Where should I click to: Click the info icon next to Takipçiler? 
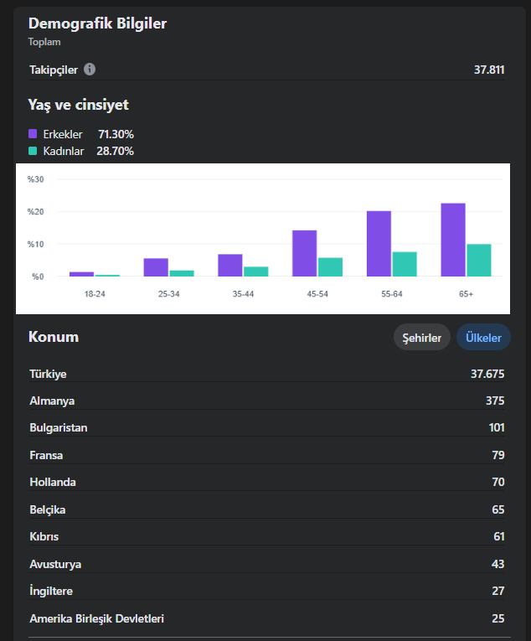(x=90, y=70)
